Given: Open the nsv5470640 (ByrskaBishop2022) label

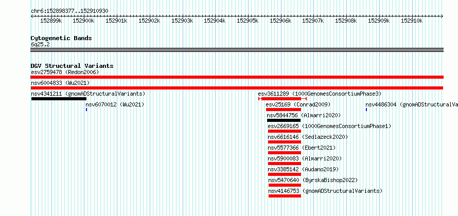Looking at the screenshot, I should [x=313, y=180].
